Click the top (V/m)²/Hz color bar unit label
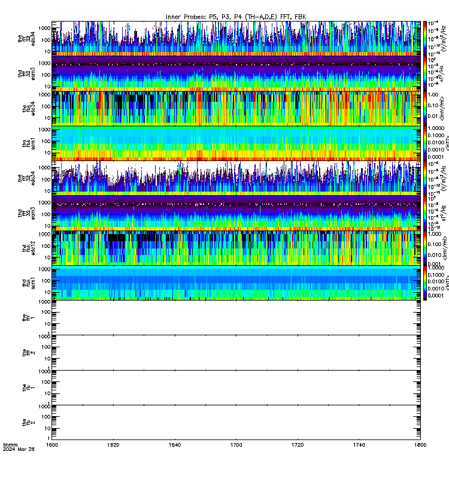The image size is (449, 479). coord(444,38)
